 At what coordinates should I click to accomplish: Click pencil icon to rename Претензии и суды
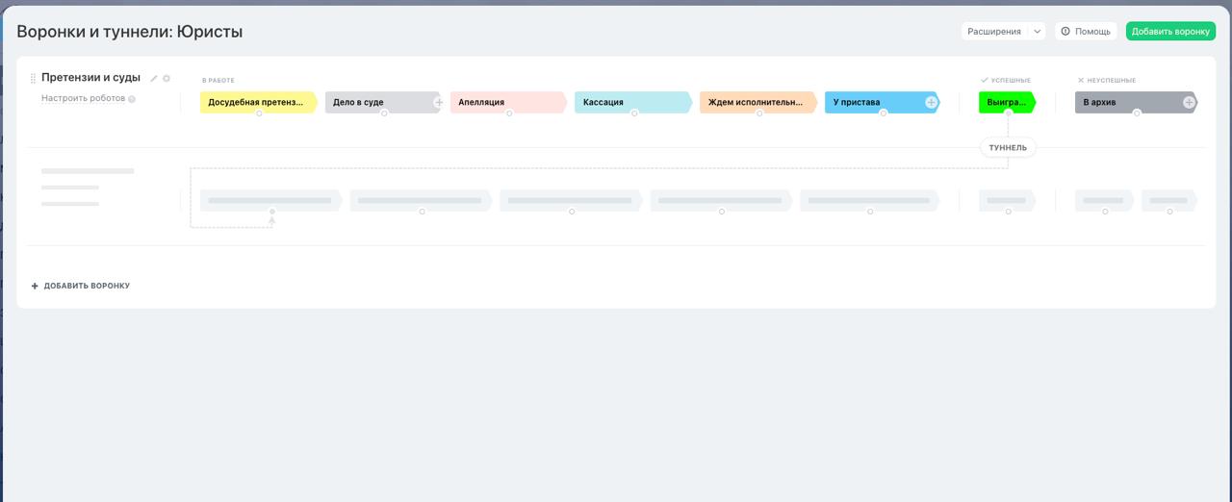[154, 79]
